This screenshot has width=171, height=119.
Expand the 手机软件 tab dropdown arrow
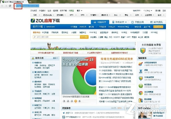[126, 22]
